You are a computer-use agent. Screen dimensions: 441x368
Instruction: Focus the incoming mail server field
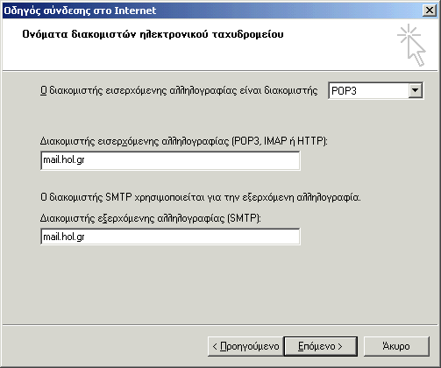[170, 160]
